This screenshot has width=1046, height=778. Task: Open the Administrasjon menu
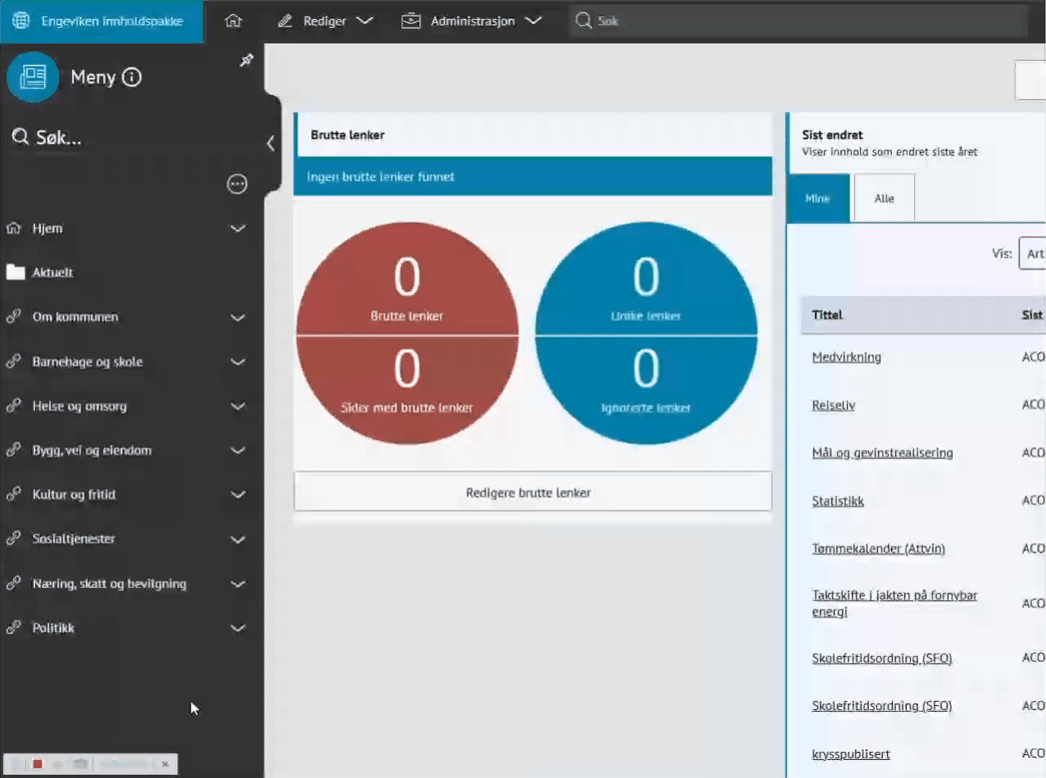472,21
